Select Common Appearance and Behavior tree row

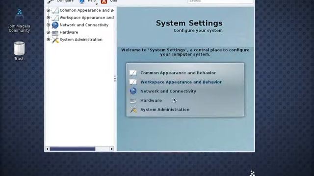[x=86, y=10]
